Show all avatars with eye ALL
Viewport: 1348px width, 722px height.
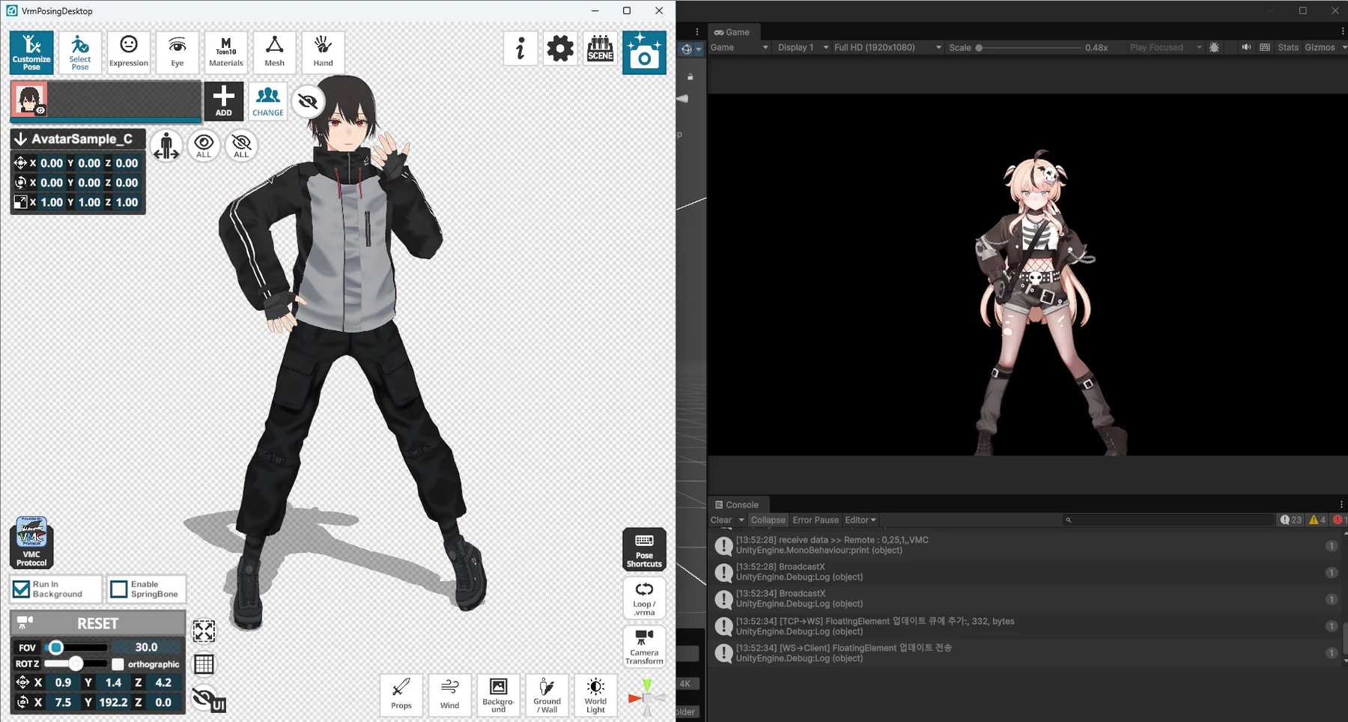204,145
